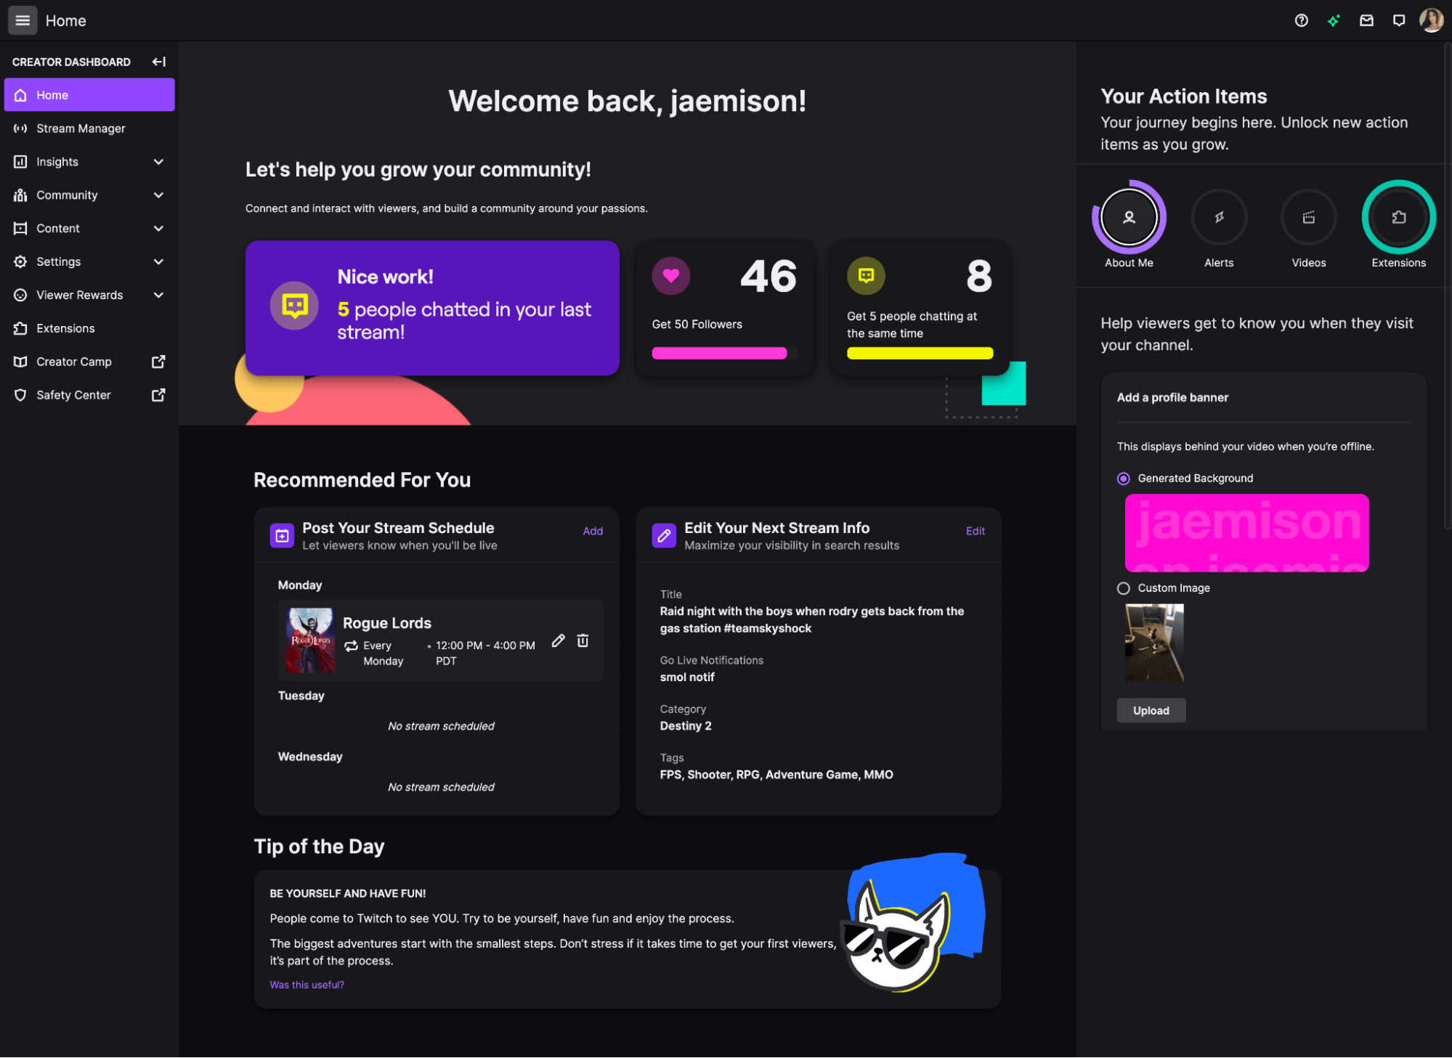The image size is (1452, 1058).
Task: Select the Generated Background option
Action: point(1123,478)
